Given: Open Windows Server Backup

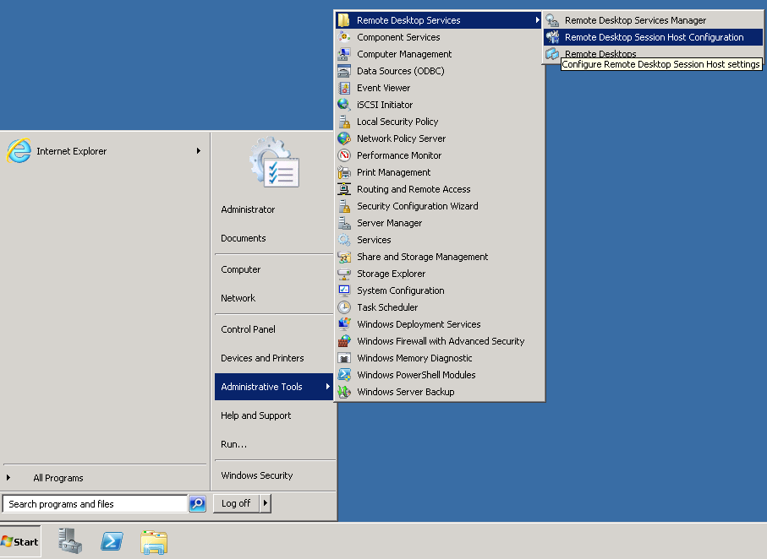Looking at the screenshot, I should [439, 392].
